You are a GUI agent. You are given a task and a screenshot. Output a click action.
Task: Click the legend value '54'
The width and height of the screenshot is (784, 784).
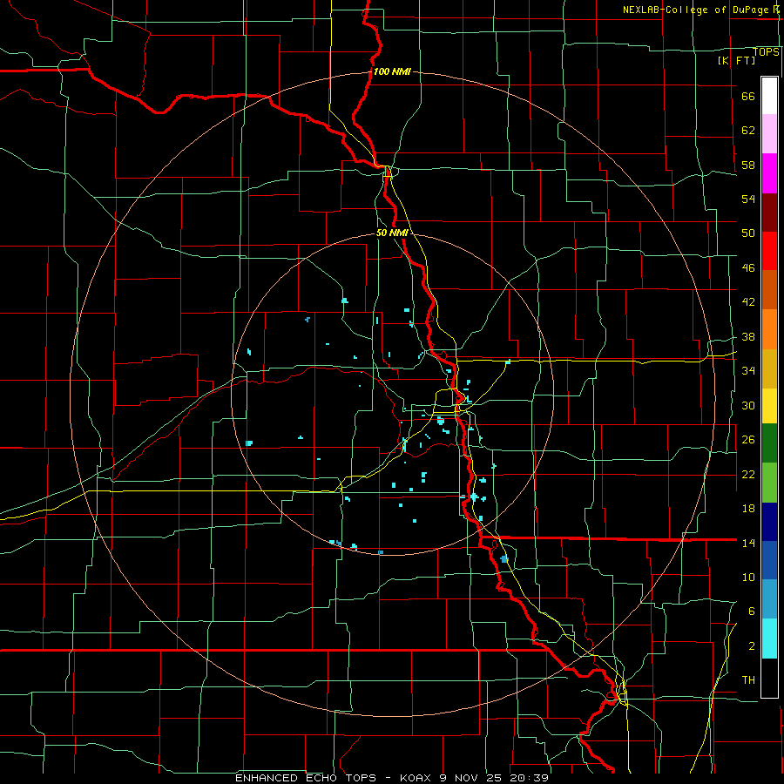[x=748, y=199]
